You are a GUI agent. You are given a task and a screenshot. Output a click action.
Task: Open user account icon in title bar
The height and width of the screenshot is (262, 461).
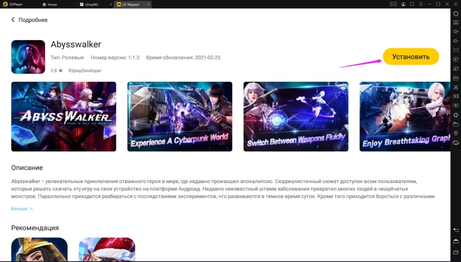403,4
